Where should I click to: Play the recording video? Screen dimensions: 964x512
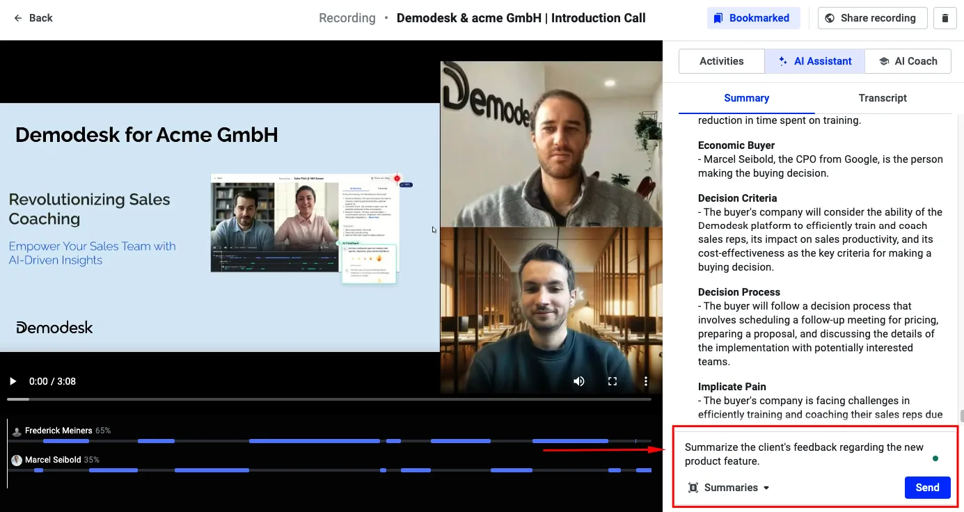(x=13, y=381)
